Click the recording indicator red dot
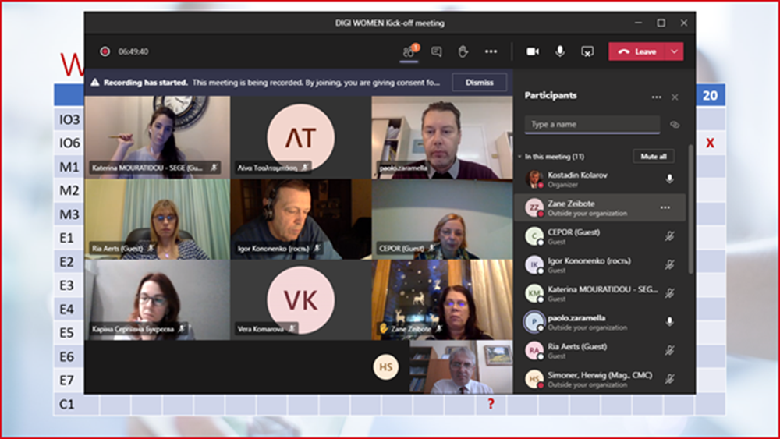 click(105, 51)
